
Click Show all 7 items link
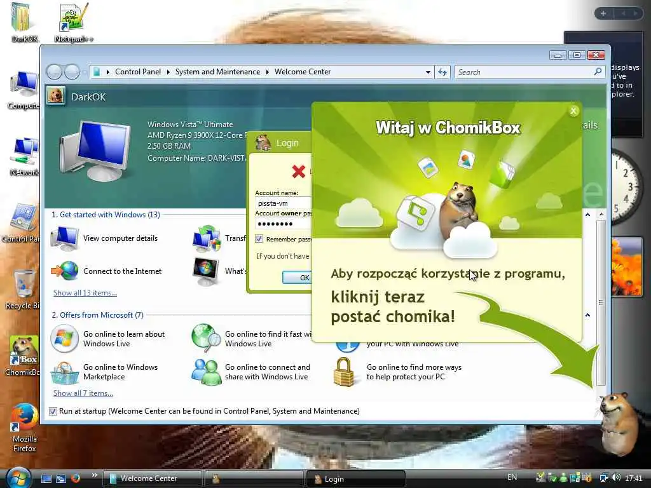(83, 393)
